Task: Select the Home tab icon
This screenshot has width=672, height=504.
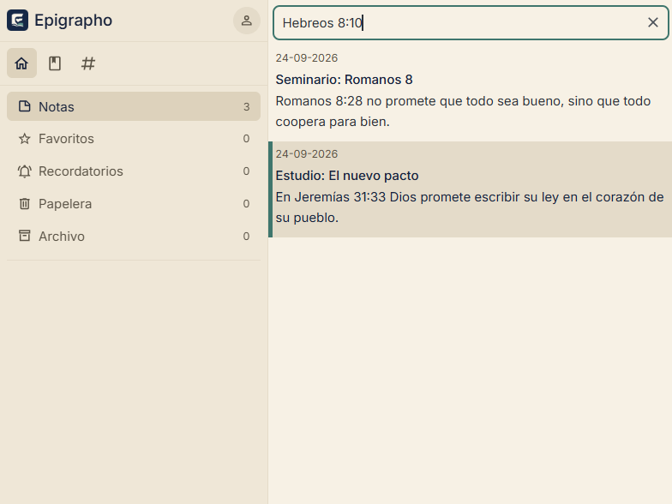Action: 21,63
